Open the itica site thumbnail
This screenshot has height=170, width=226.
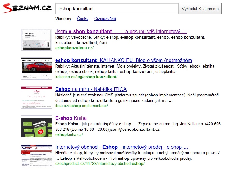click(x=37, y=97)
